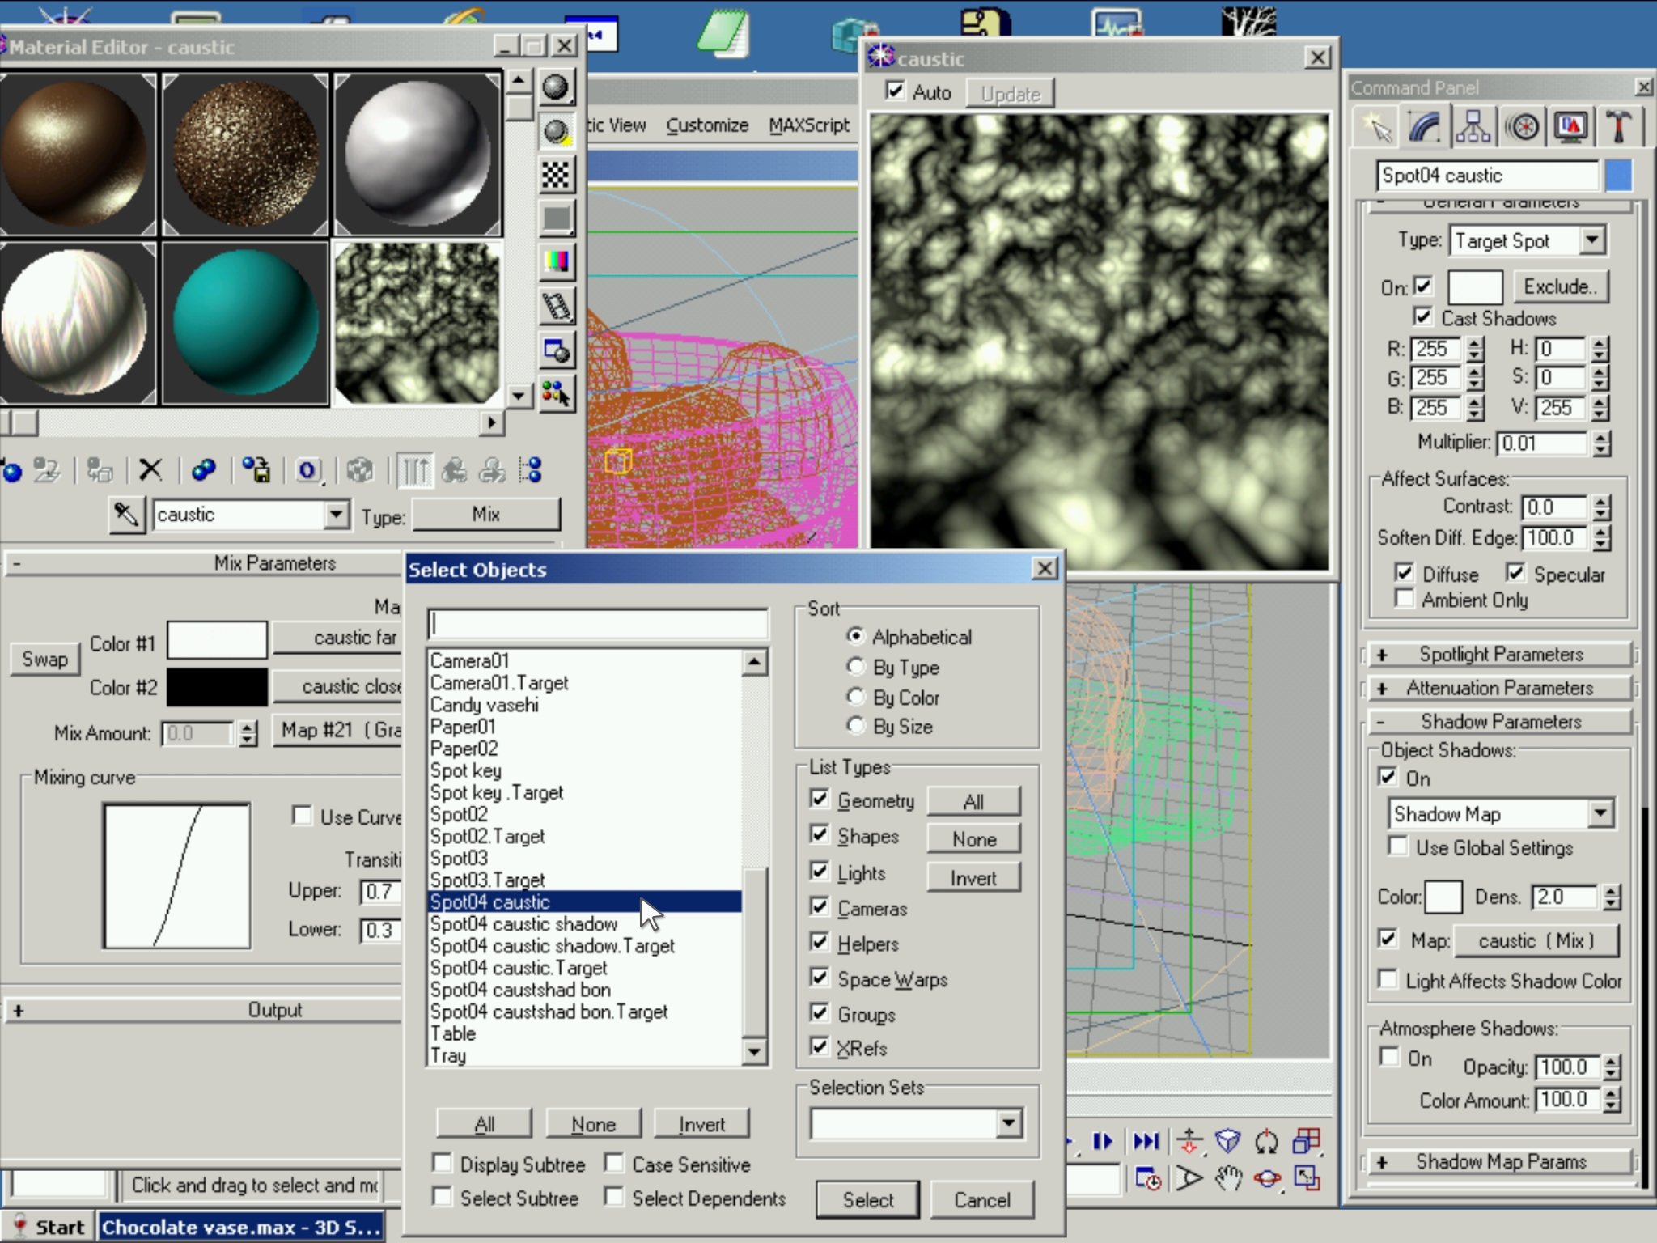Open the MAXScript menu

808,125
